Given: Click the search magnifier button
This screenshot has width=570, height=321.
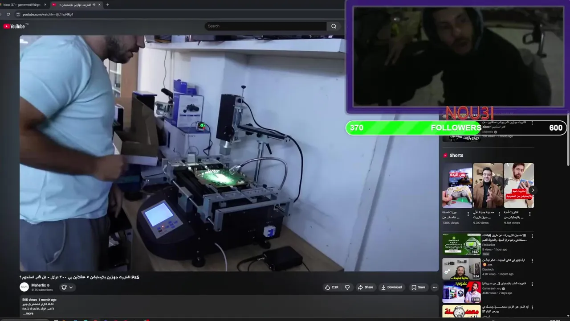Looking at the screenshot, I should pyautogui.click(x=334, y=26).
